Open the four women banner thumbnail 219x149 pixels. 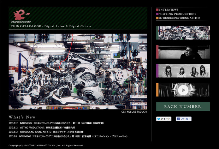pos(183,71)
